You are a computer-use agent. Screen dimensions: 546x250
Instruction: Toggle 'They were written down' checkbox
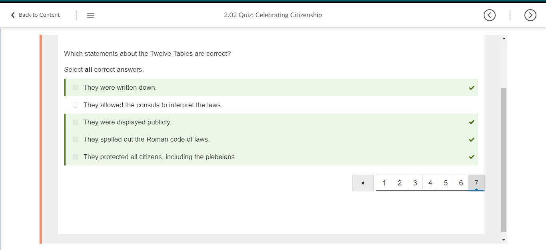click(75, 88)
